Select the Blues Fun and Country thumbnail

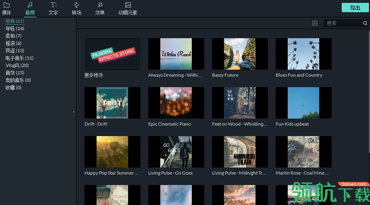pyautogui.click(x=303, y=54)
